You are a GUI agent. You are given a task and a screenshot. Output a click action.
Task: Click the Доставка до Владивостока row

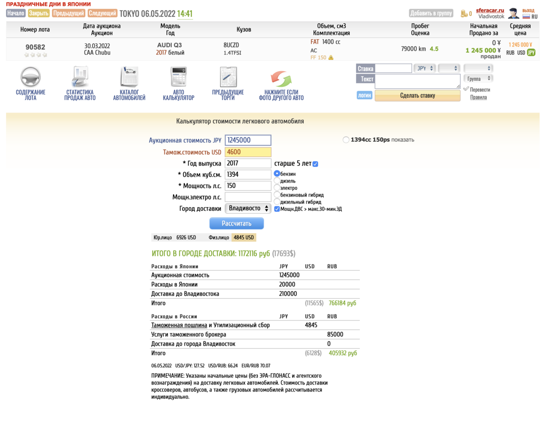point(255,294)
